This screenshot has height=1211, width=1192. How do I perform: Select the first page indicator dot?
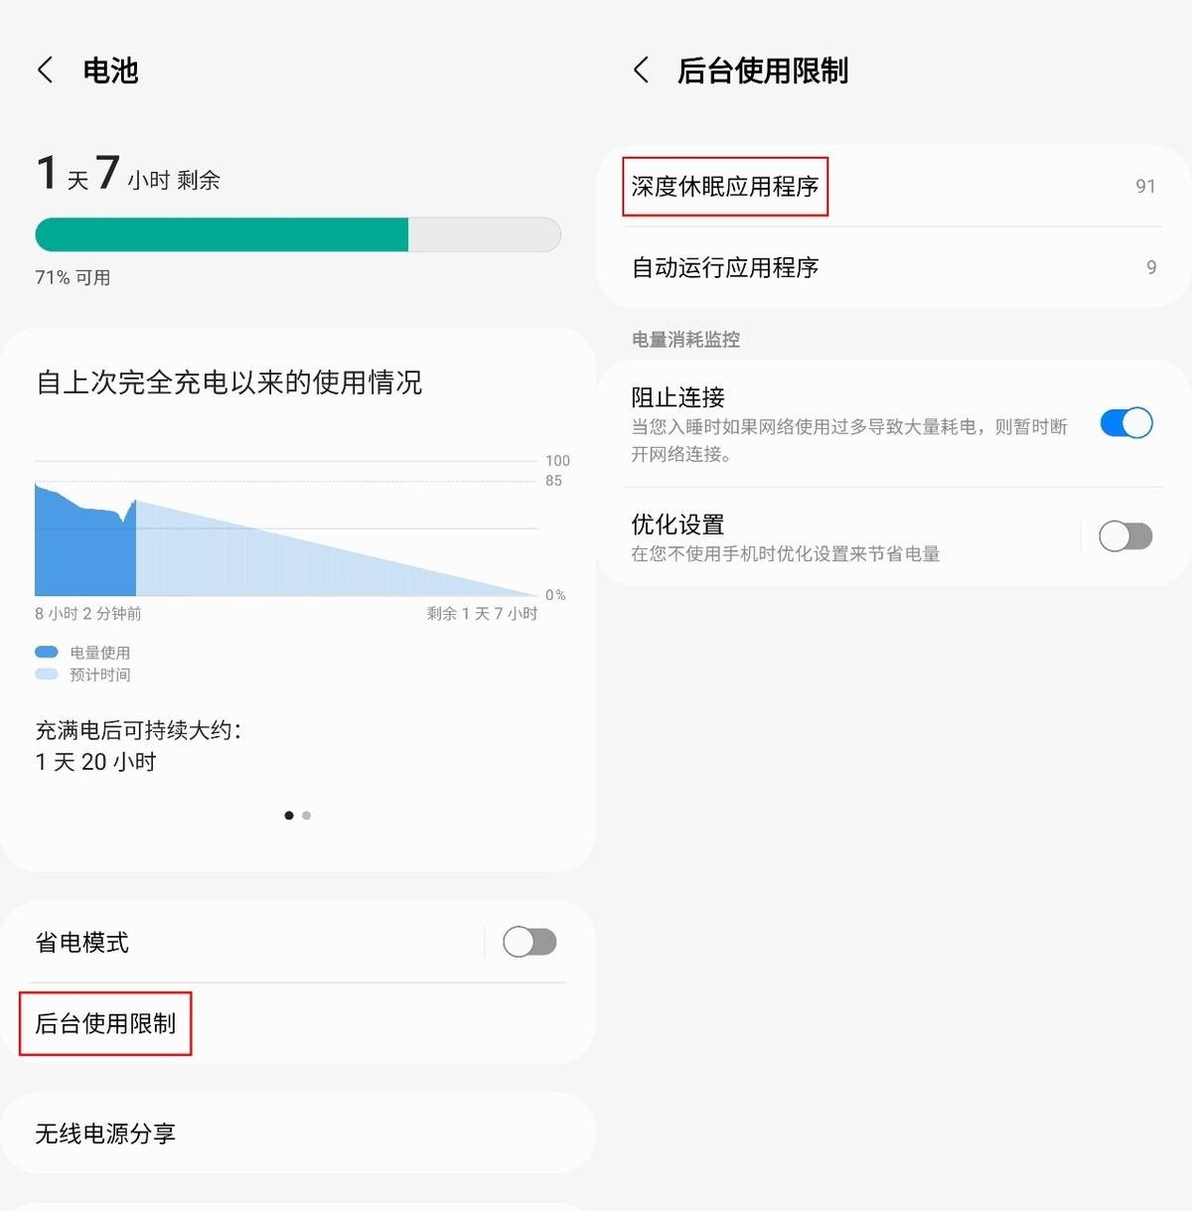point(289,816)
